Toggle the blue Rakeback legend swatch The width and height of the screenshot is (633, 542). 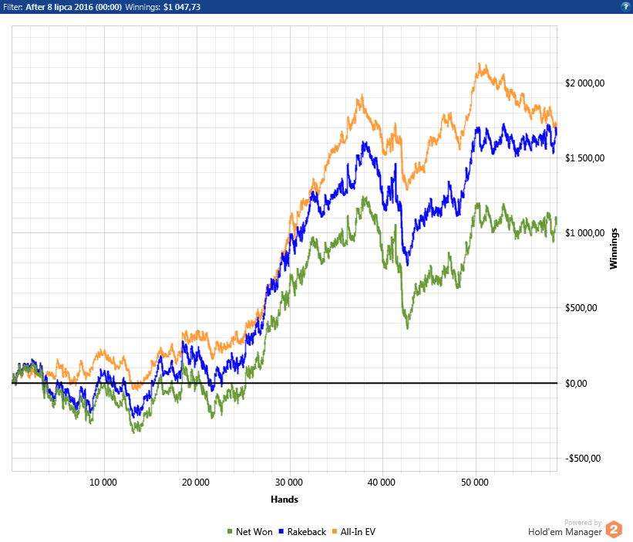(x=281, y=531)
